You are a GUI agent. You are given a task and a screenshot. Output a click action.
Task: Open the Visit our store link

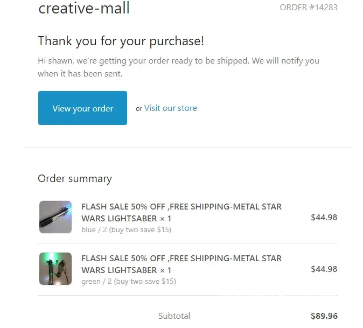tap(170, 108)
